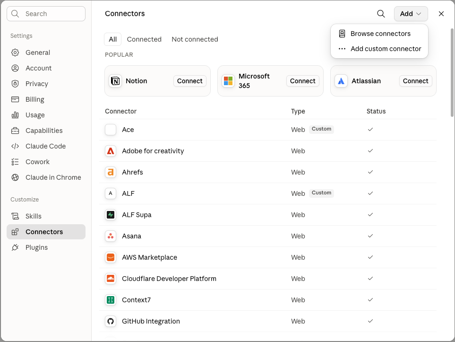The width and height of the screenshot is (455, 342).
Task: Choose Add custom connector from menu
Action: [x=379, y=49]
